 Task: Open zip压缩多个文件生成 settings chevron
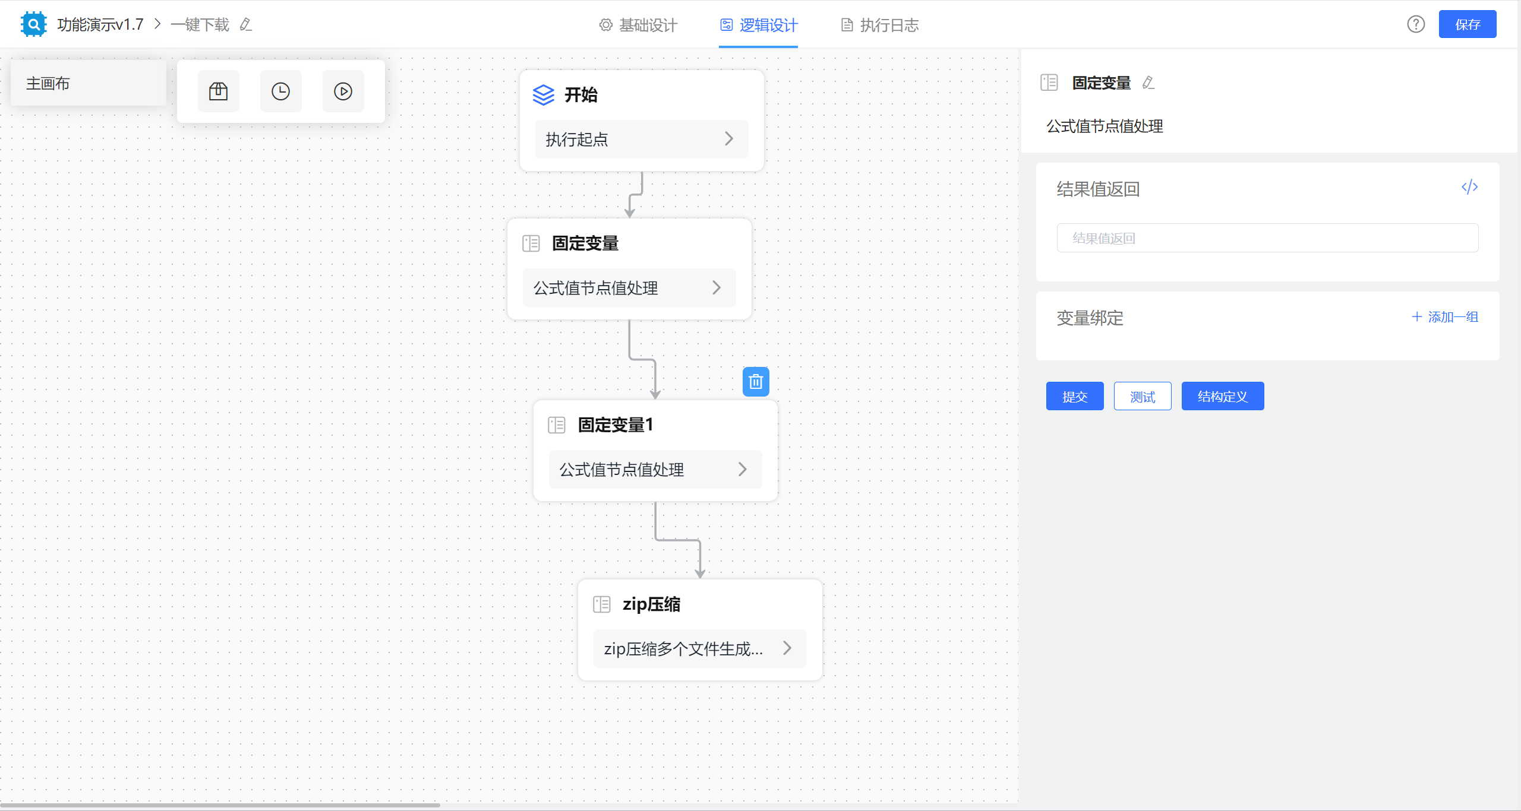tap(787, 648)
